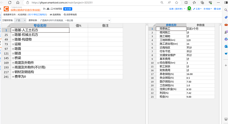
Task: Expand the 综合里程(km) parameter row
Action: pos(158,63)
